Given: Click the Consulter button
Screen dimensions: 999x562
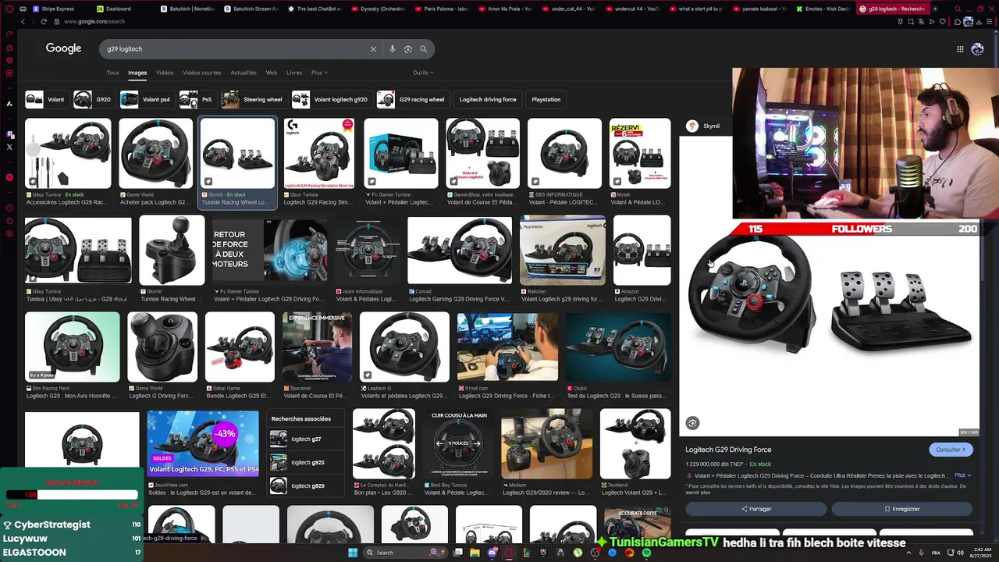Looking at the screenshot, I should [951, 450].
